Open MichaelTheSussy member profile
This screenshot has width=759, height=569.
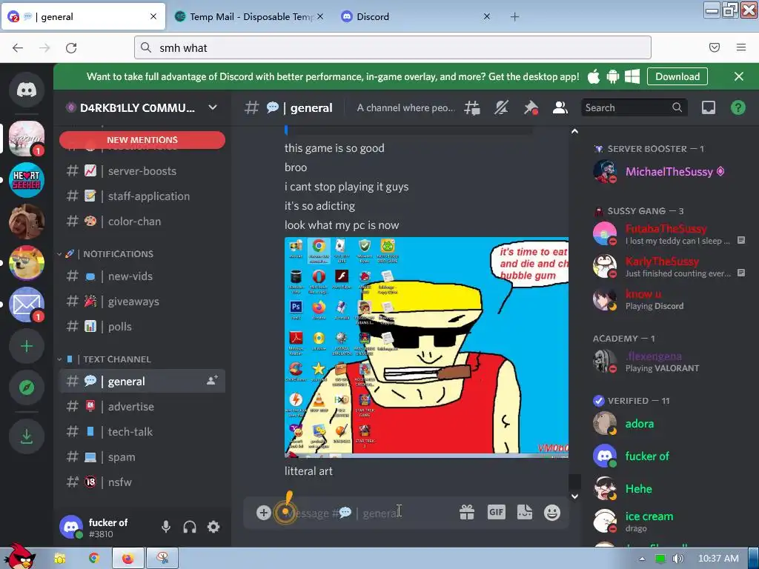click(x=670, y=172)
